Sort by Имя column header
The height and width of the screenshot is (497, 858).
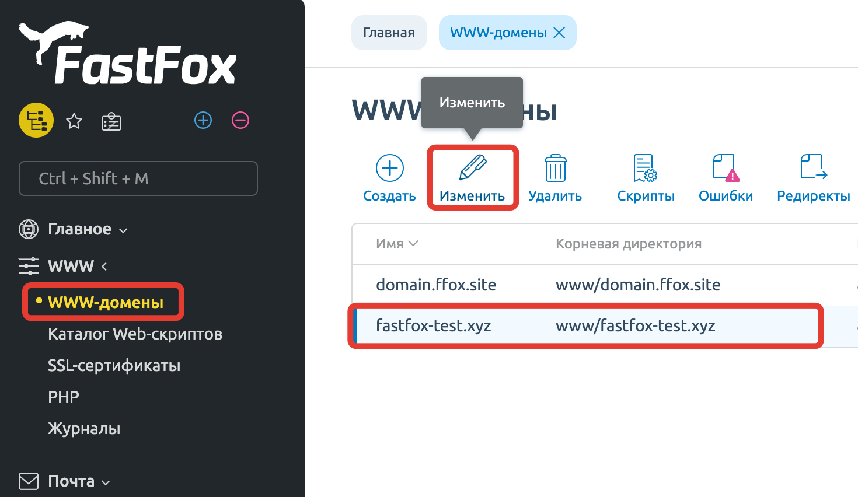(397, 244)
